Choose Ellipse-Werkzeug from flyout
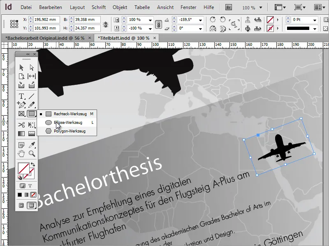The image size is (329, 246). [x=67, y=123]
